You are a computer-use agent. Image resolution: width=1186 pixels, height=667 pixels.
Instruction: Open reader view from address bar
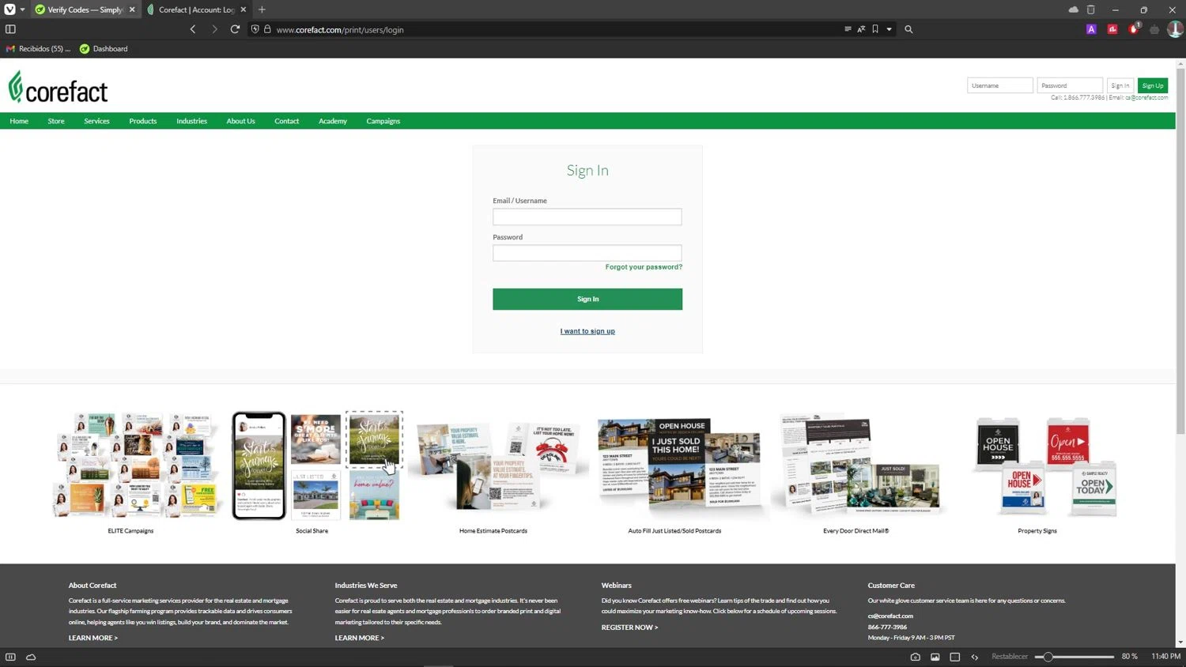pos(848,29)
